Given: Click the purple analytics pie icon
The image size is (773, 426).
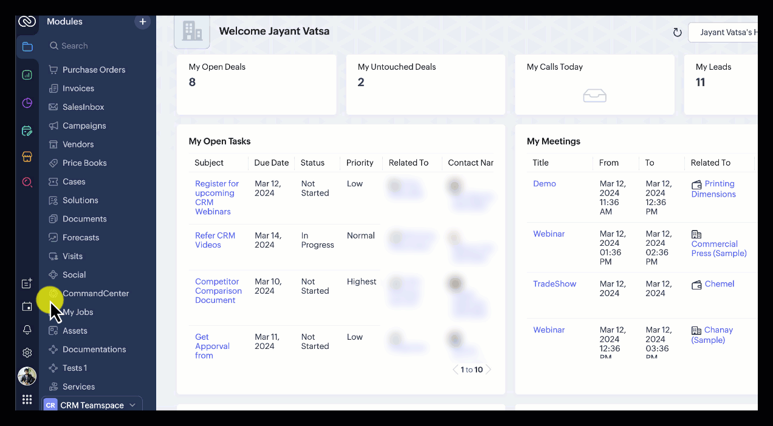Looking at the screenshot, I should pyautogui.click(x=27, y=103).
